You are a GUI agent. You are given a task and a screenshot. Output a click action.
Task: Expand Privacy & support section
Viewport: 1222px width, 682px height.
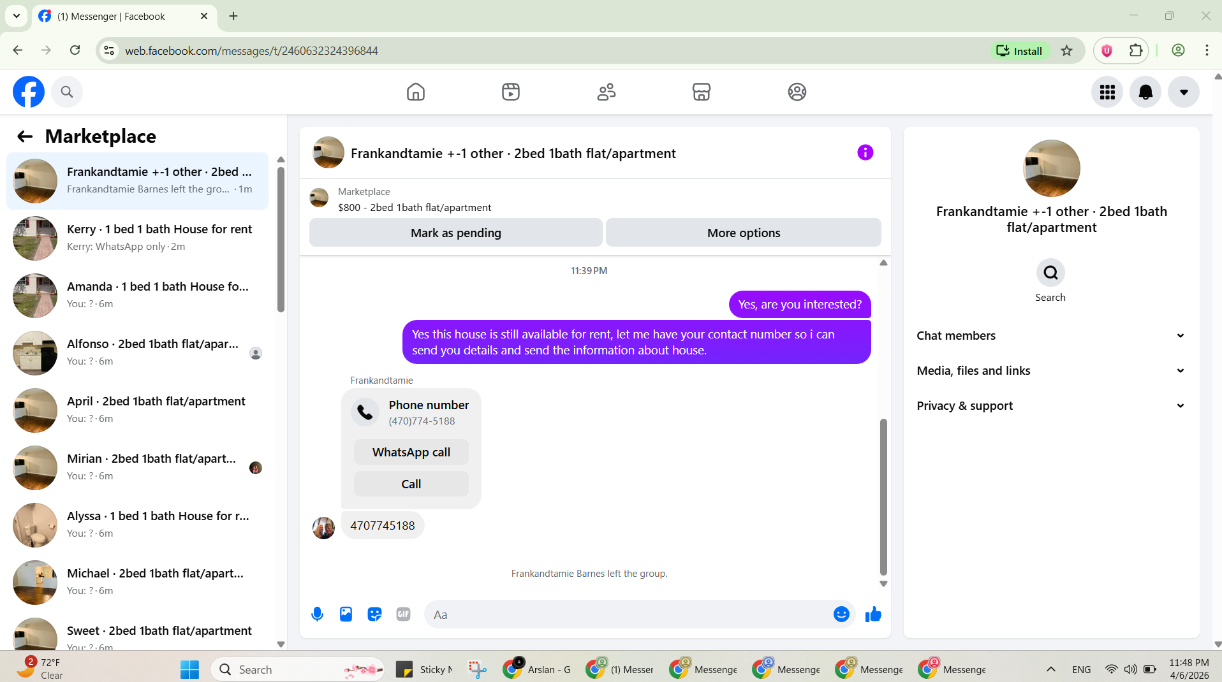(x=1051, y=406)
